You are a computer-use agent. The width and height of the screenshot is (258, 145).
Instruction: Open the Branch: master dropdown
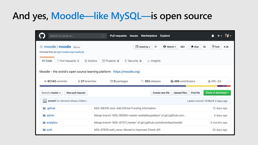(51, 93)
